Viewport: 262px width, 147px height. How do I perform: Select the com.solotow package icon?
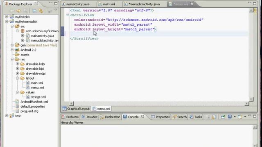23,31
